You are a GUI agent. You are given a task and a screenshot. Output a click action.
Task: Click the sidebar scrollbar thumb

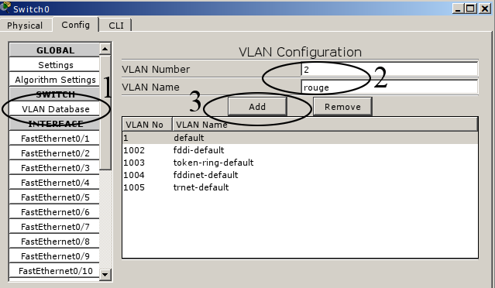105,112
